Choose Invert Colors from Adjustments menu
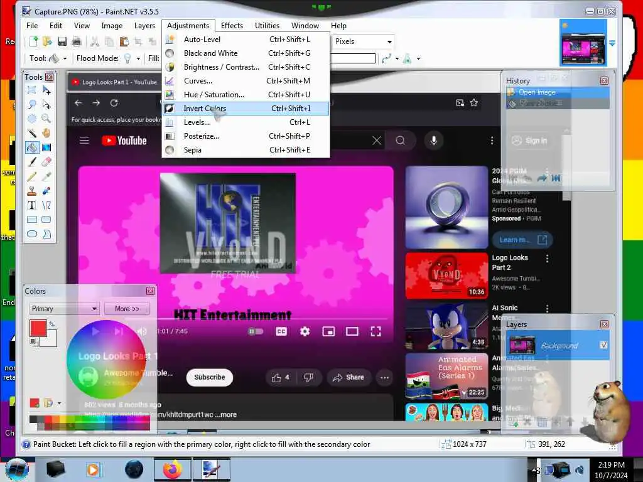This screenshot has width=643, height=482. pyautogui.click(x=246, y=109)
